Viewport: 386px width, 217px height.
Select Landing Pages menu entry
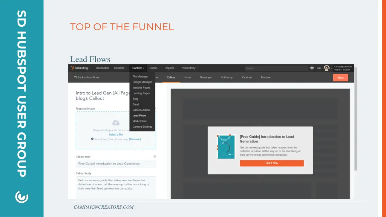141,93
